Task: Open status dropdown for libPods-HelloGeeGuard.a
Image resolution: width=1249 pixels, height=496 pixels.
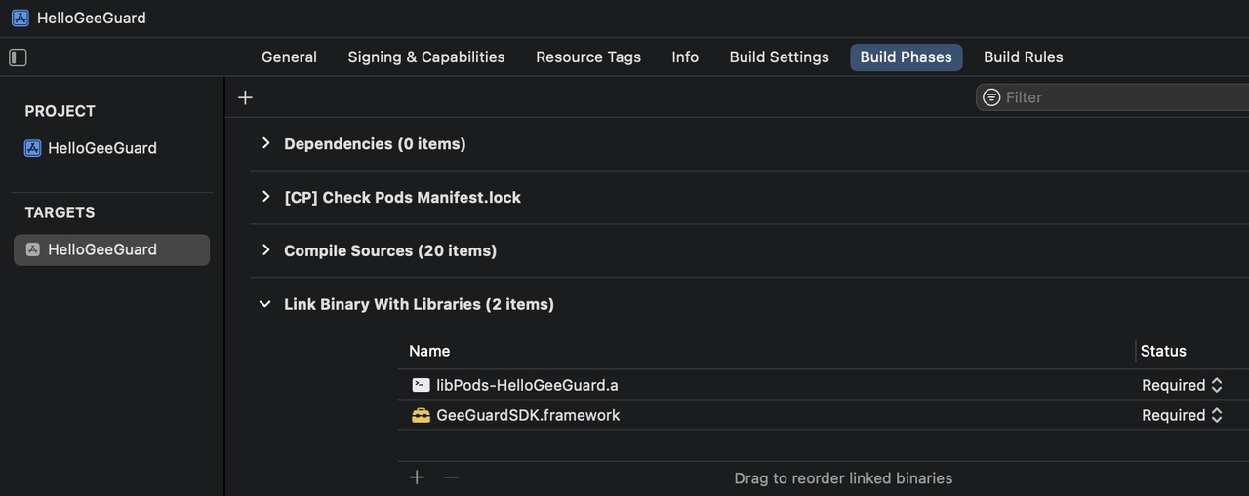Action: click(1182, 385)
